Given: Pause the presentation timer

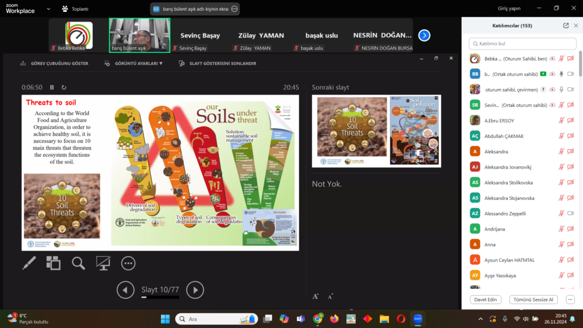Looking at the screenshot, I should pyautogui.click(x=52, y=88).
